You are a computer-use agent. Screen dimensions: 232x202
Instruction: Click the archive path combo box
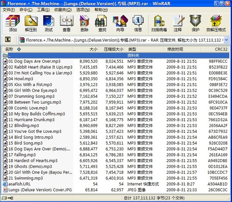click(124, 40)
